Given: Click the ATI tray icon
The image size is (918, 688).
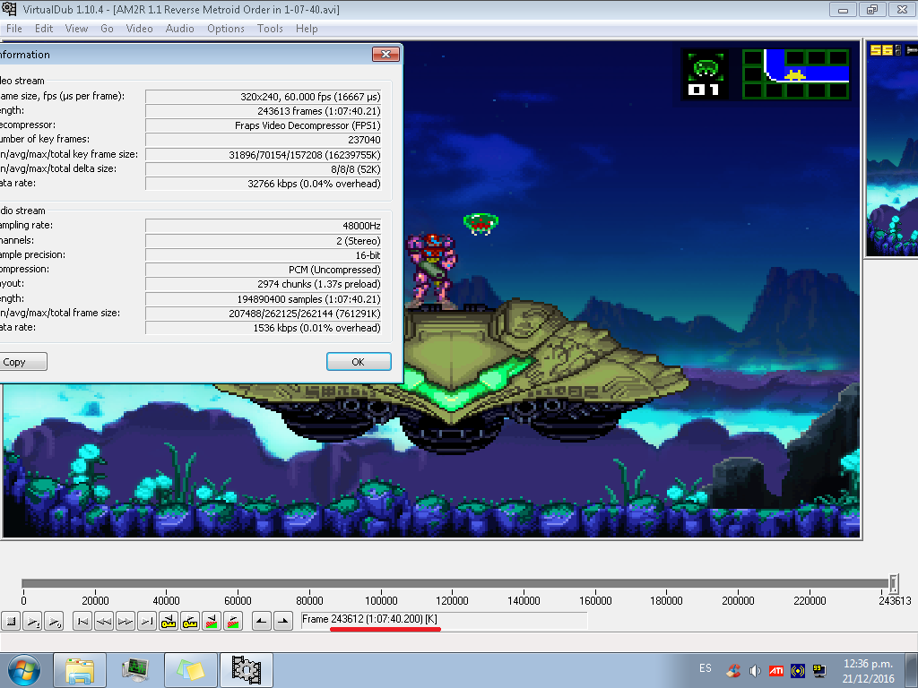Looking at the screenshot, I should pyautogui.click(x=776, y=671).
